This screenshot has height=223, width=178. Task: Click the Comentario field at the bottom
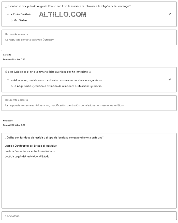point(89,216)
